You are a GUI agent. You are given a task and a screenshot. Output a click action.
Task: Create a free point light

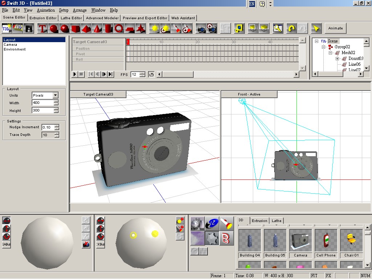tap(154, 28)
